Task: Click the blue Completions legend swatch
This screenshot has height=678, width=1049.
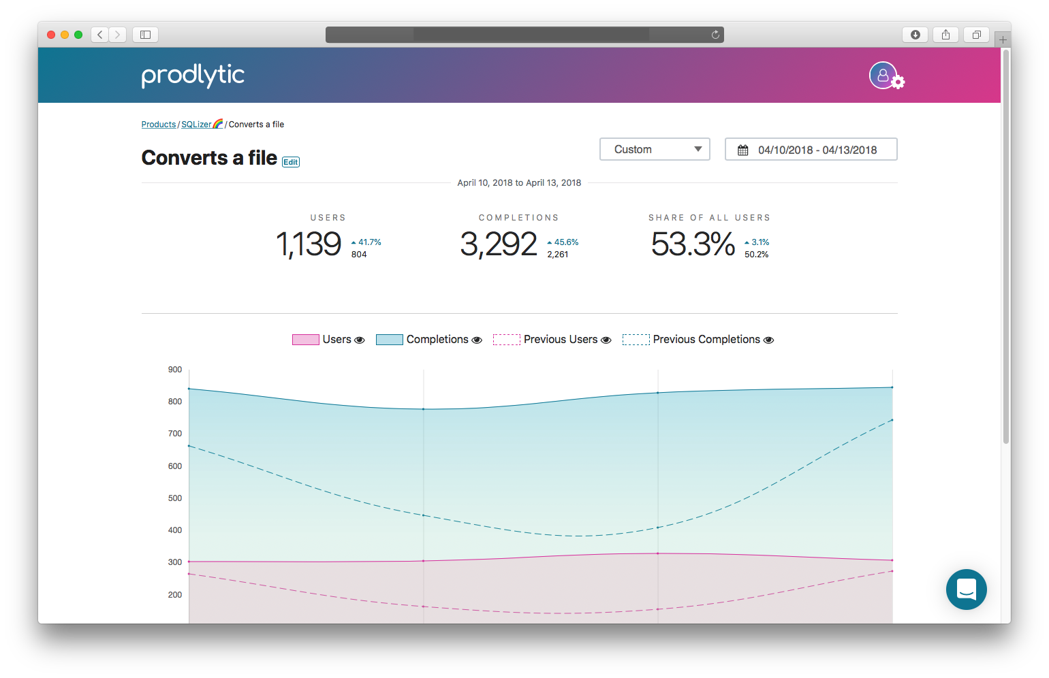Action: (390, 340)
